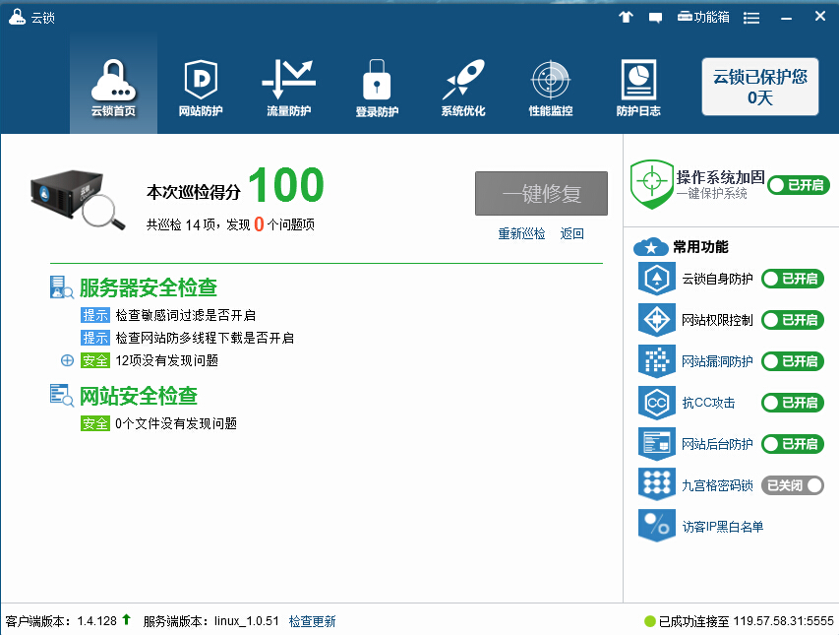Click the 九宫格密码锁 grid icon
Image resolution: width=839 pixels, height=635 pixels.
657,485
